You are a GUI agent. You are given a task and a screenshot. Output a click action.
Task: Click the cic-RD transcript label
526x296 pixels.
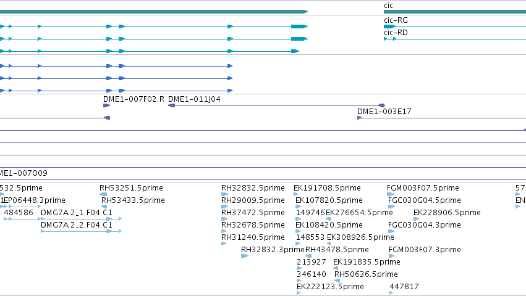point(396,33)
